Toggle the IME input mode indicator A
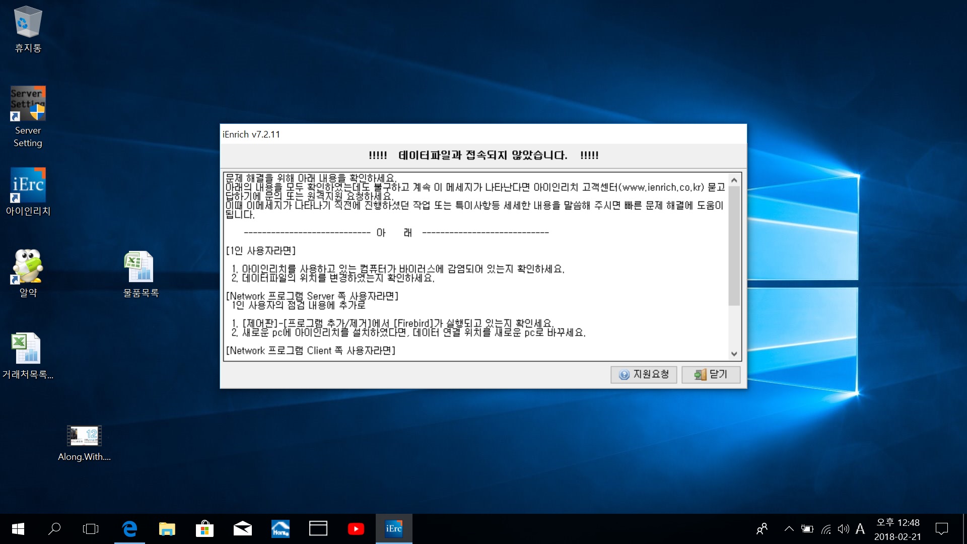The width and height of the screenshot is (967, 544). (860, 528)
